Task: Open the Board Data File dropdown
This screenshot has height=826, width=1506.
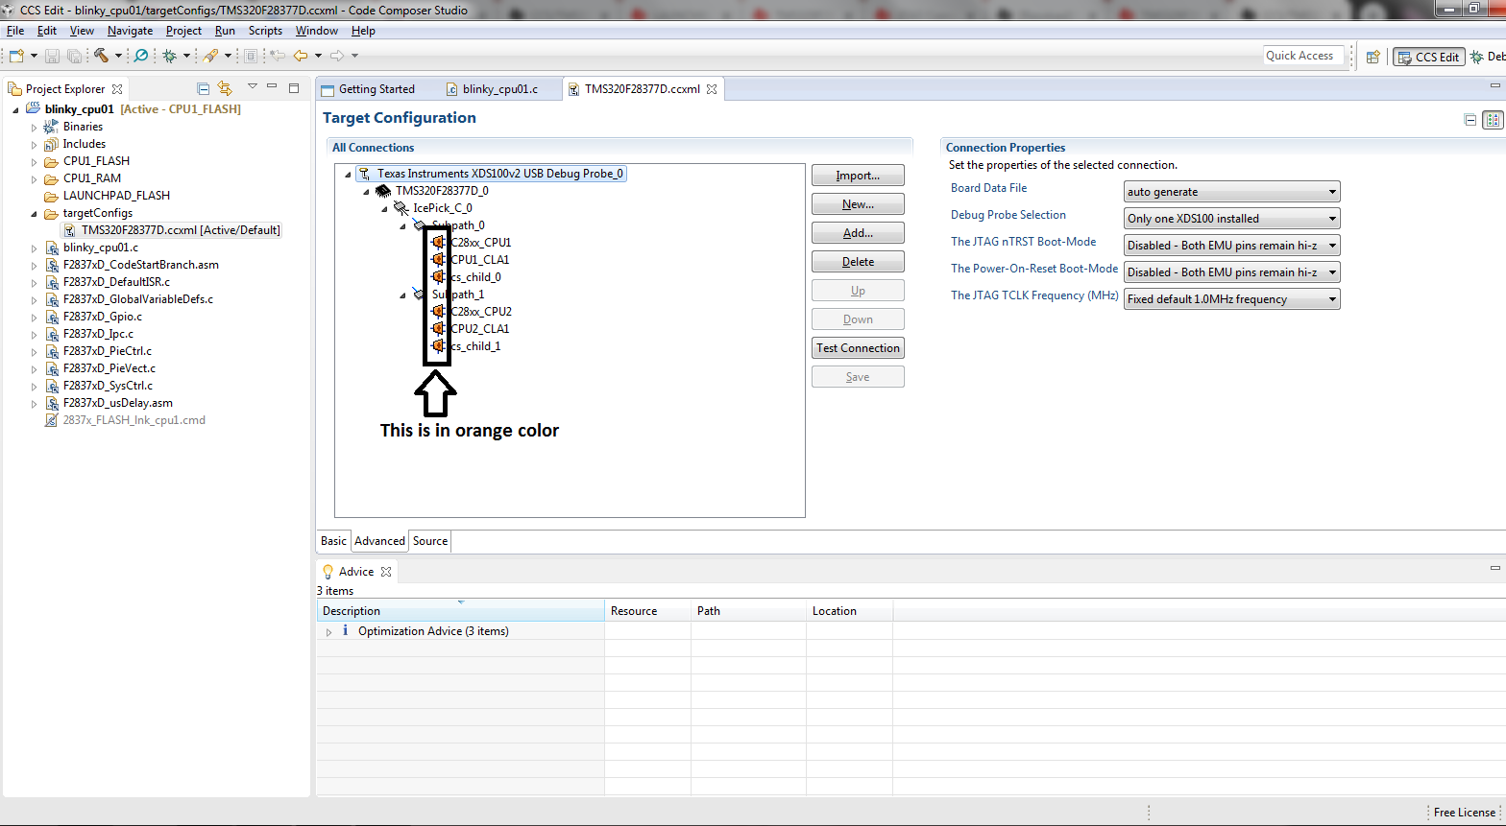Action: point(1231,192)
